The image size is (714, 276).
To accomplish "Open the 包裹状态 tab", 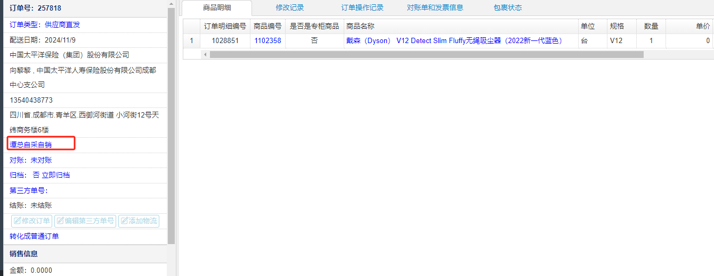I will tap(508, 8).
